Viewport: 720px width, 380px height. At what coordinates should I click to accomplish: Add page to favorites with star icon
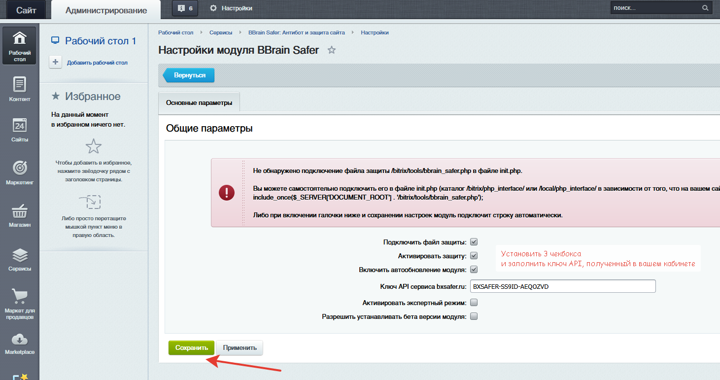(332, 50)
